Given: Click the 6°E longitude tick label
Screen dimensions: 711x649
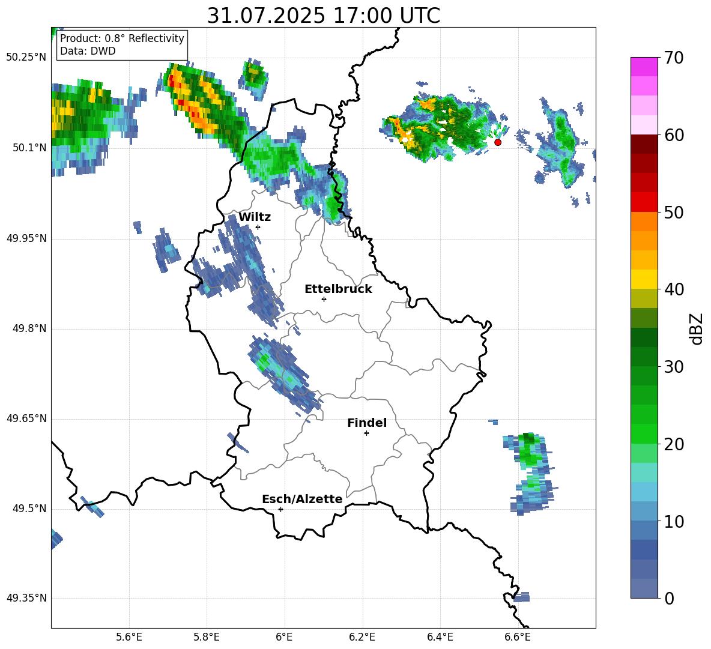Looking at the screenshot, I should (x=284, y=637).
